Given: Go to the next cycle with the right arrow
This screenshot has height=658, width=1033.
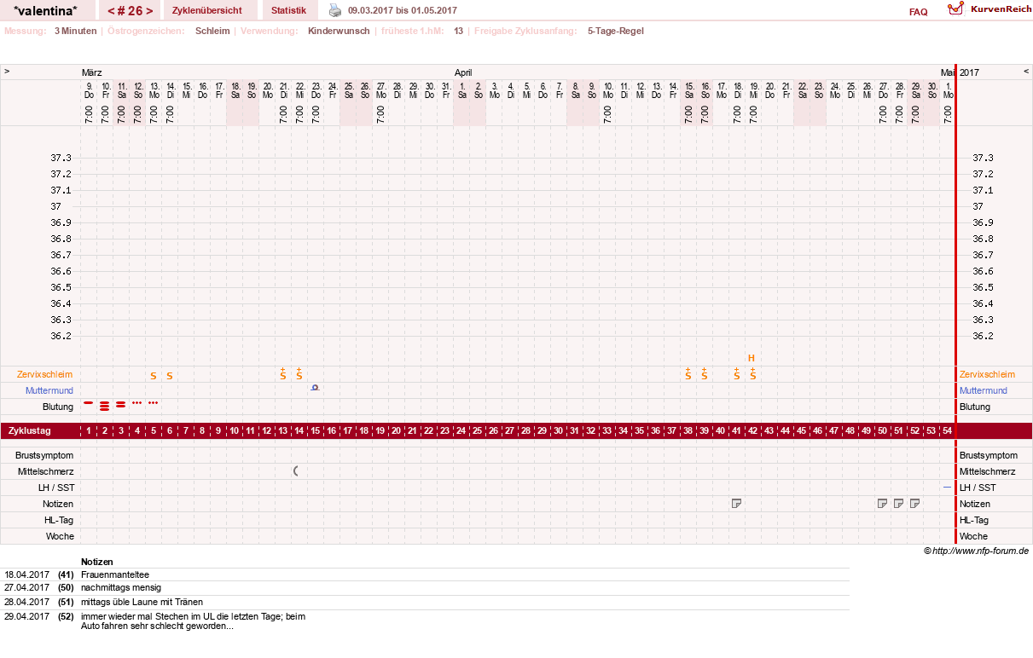Looking at the screenshot, I should point(149,11).
